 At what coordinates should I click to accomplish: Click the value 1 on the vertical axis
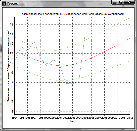[x=12, y=112]
